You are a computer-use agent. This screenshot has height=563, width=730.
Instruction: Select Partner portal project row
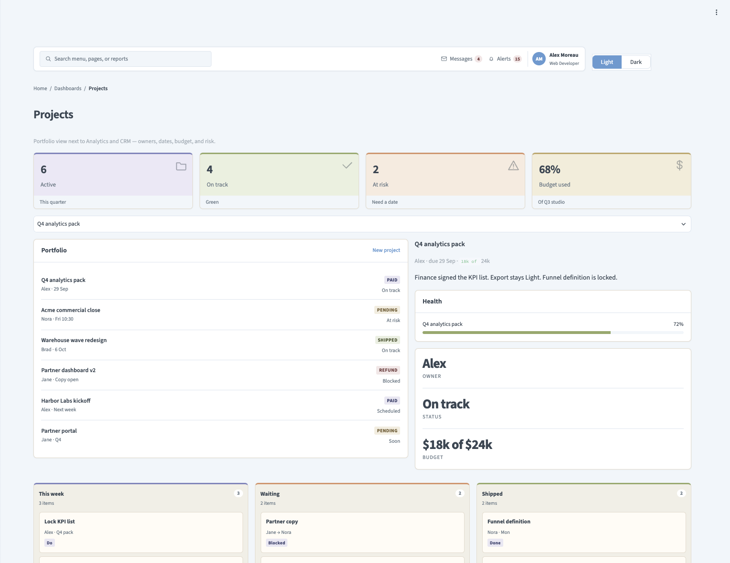coord(221,436)
